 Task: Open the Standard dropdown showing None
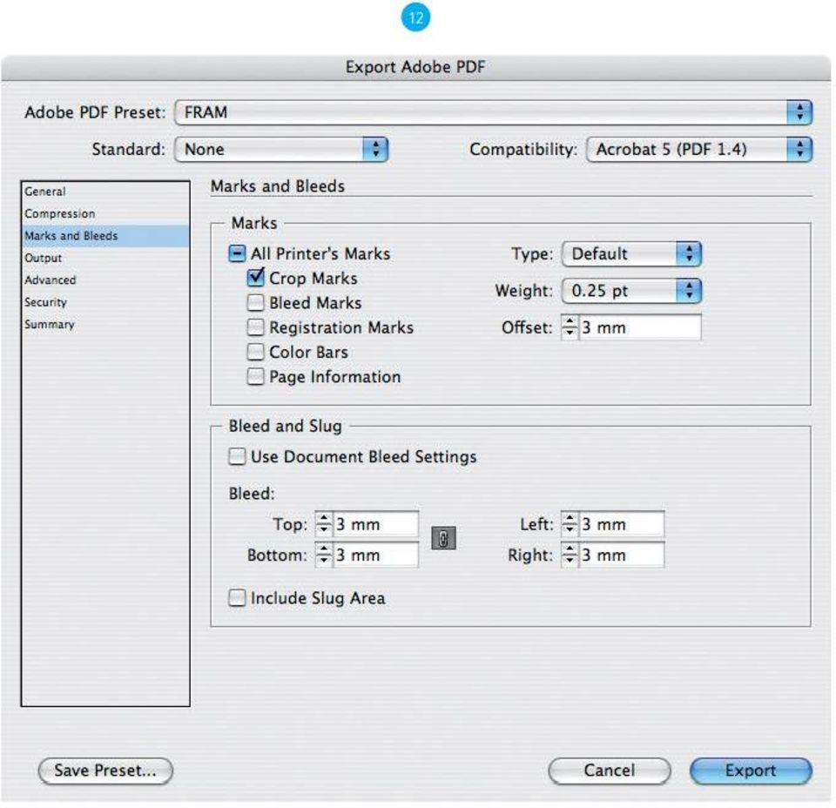tap(281, 149)
